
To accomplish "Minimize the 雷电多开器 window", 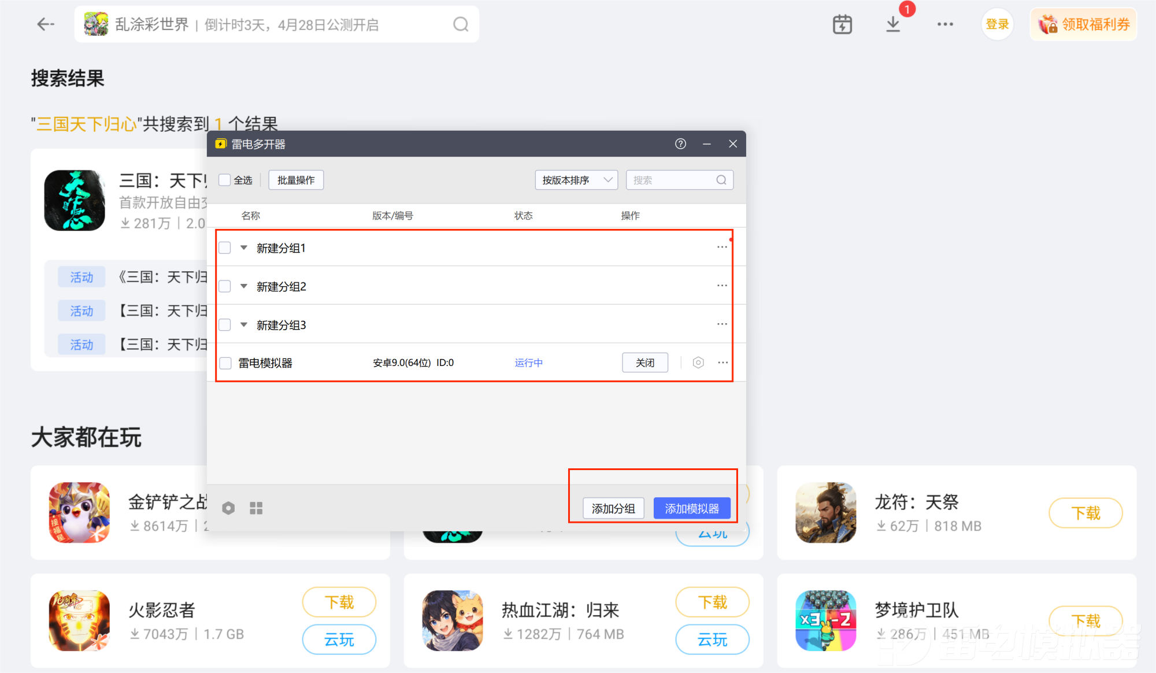I will click(706, 144).
